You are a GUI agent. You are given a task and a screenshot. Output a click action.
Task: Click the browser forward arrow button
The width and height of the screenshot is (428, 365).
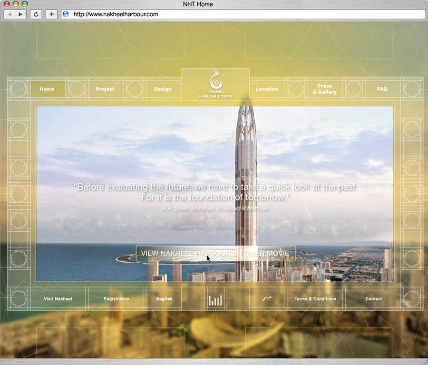coord(21,14)
